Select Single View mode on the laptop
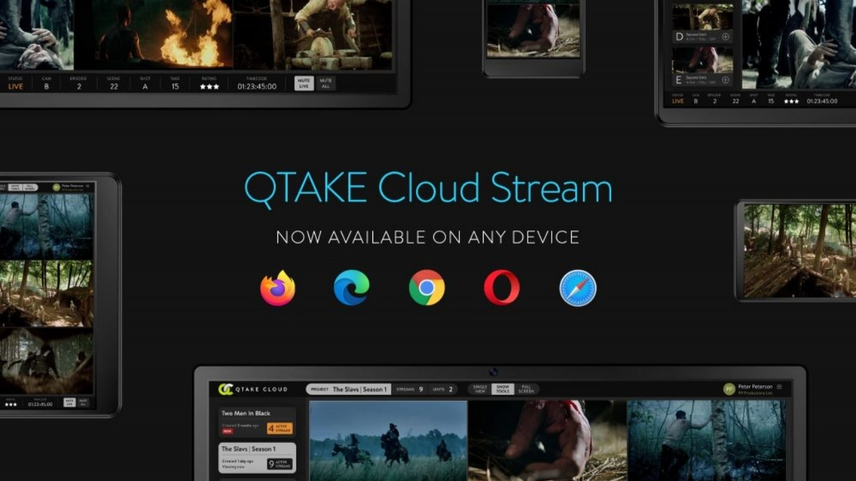 pos(479,389)
